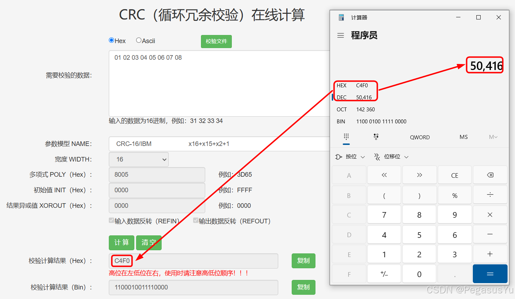
Task: Click the green 校验文件 button
Action: (216, 41)
